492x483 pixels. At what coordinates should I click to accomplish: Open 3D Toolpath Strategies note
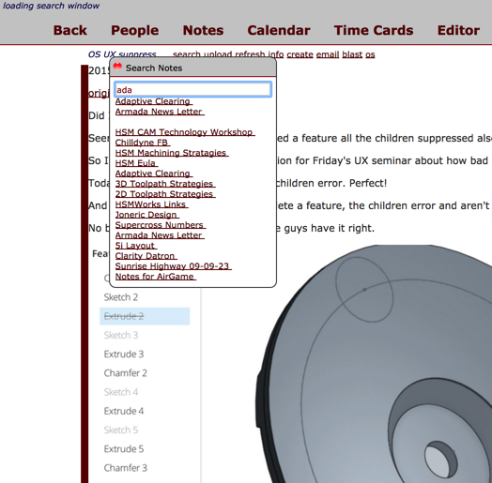(165, 184)
